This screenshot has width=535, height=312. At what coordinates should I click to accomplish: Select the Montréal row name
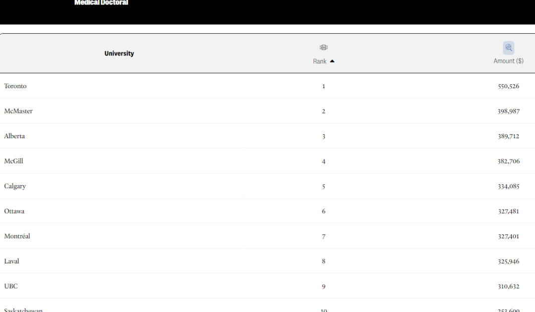(x=17, y=236)
